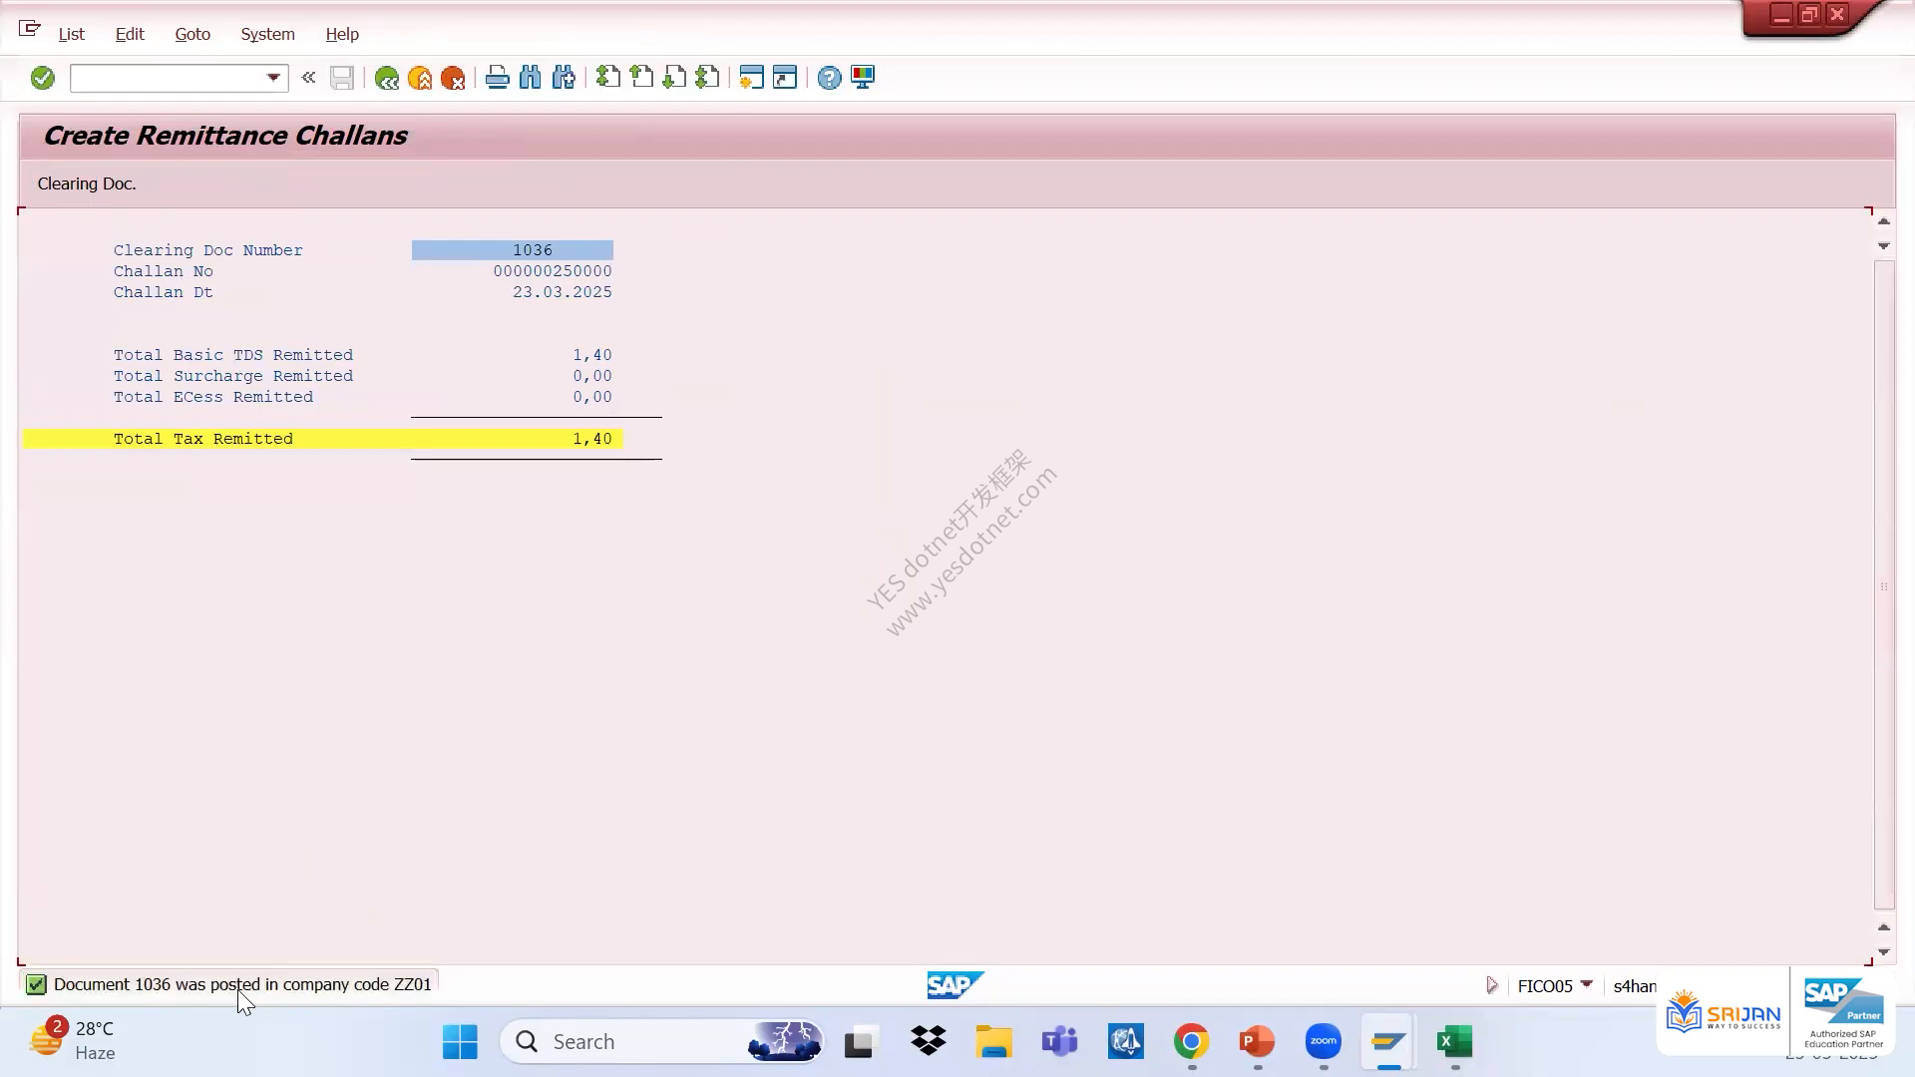Click the Customize Local Layout monitor icon
Viewport: 1915px width, 1077px height.
[x=863, y=78]
